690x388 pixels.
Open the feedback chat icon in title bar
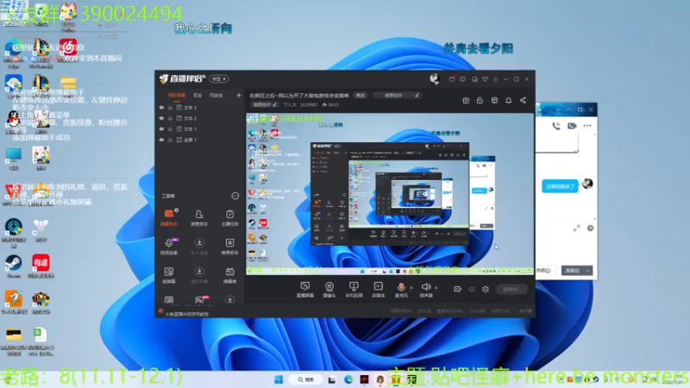tap(462, 79)
